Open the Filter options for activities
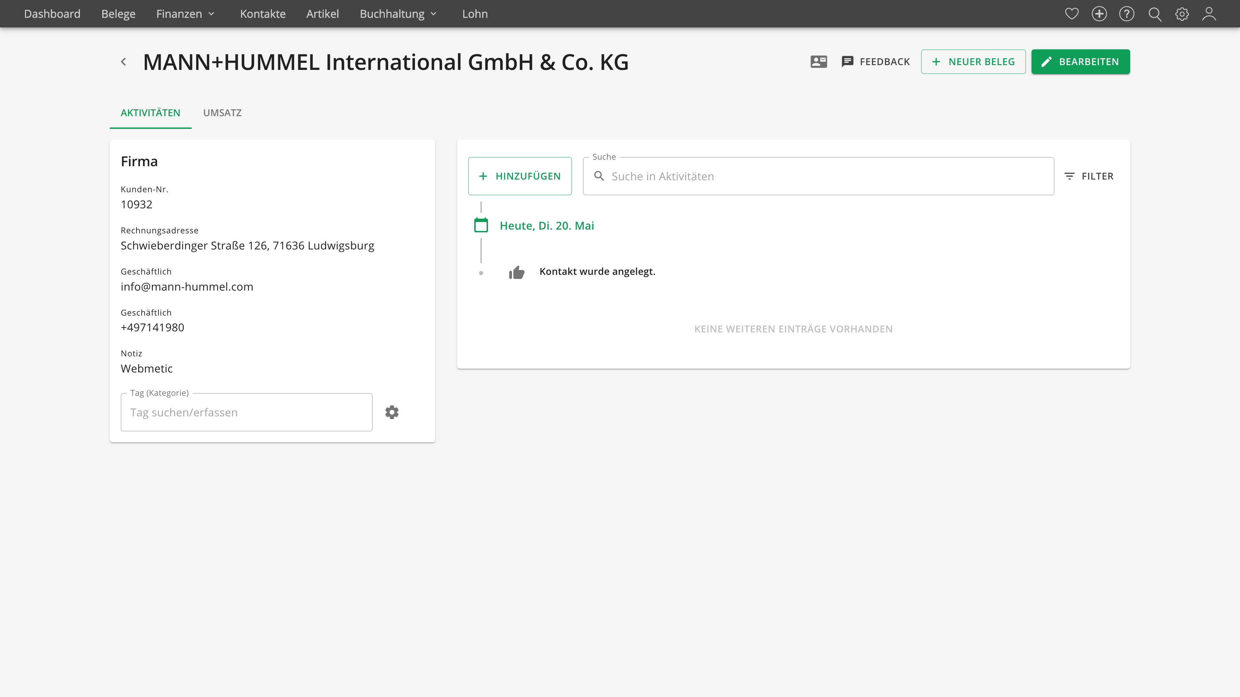The height and width of the screenshot is (697, 1240). [x=1089, y=176]
